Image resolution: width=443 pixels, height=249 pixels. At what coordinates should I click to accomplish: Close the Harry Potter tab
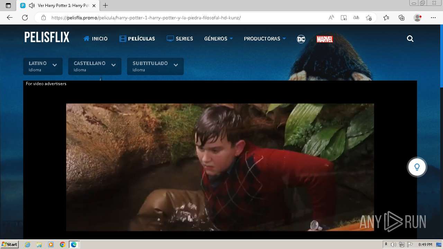(94, 6)
